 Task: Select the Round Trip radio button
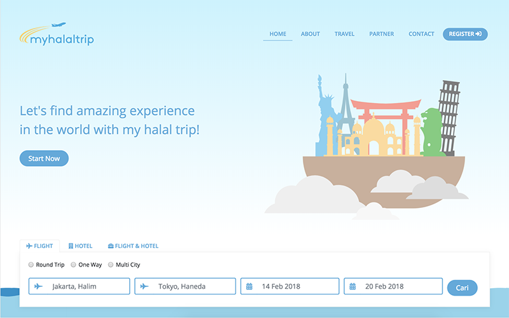coord(31,265)
